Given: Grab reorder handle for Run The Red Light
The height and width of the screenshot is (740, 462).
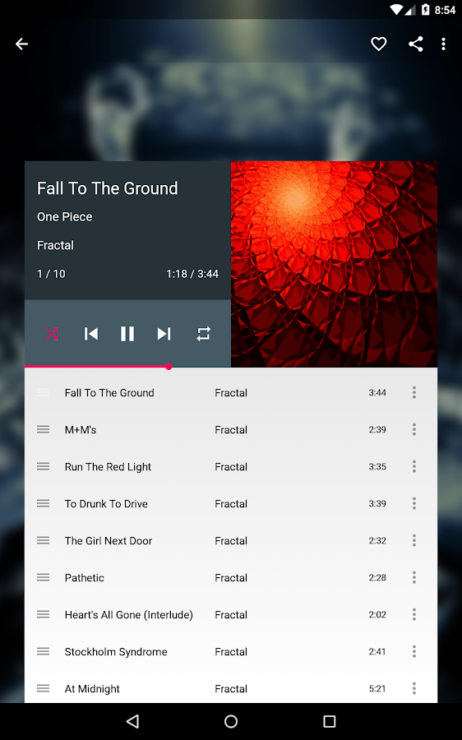Looking at the screenshot, I should pyautogui.click(x=43, y=467).
